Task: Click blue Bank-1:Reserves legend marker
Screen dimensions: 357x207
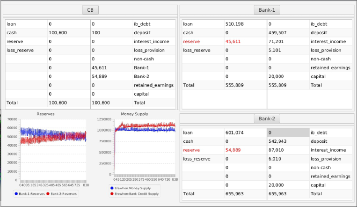Action: click(x=17, y=193)
